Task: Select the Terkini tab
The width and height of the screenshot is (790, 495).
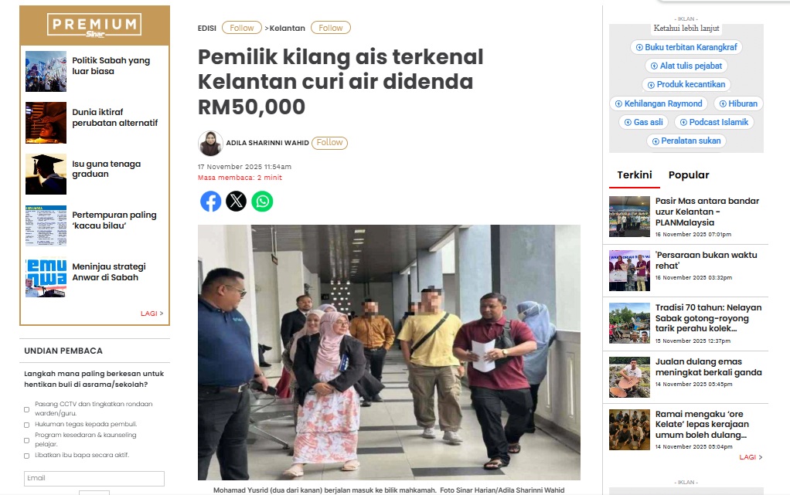Action: point(635,175)
